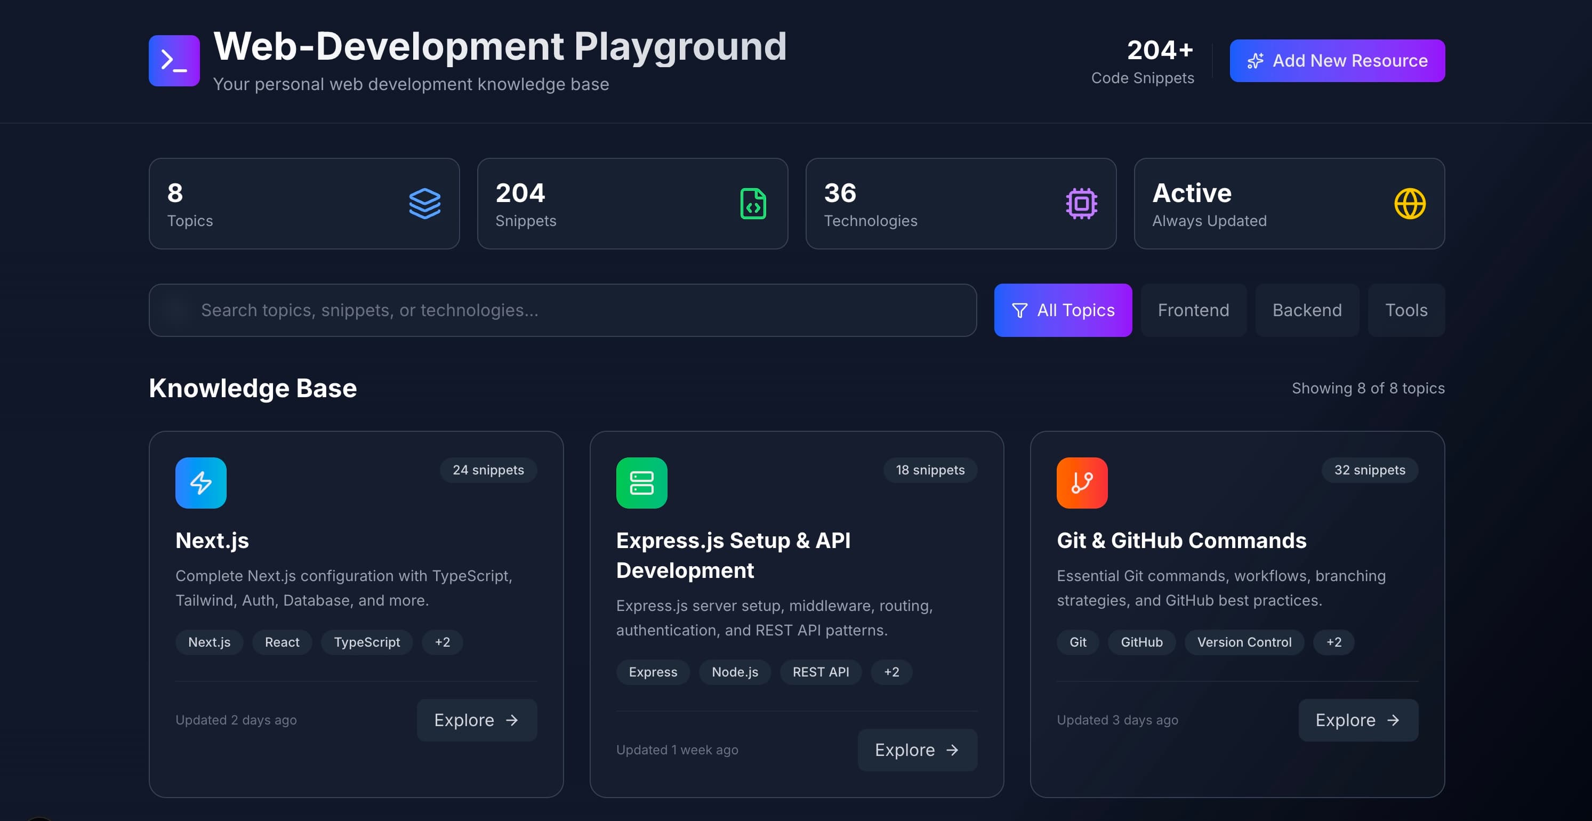Click the green server icon on Express.js card
Viewport: 1592px width, 821px height.
click(x=641, y=482)
